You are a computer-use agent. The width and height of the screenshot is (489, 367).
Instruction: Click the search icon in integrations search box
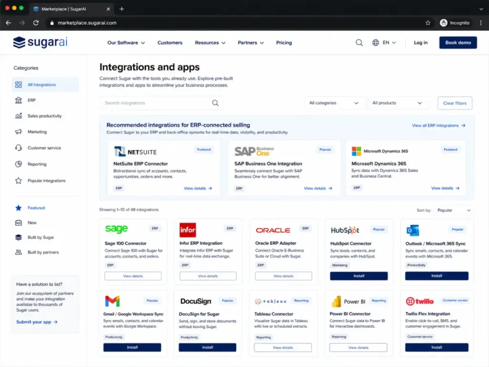click(x=215, y=103)
